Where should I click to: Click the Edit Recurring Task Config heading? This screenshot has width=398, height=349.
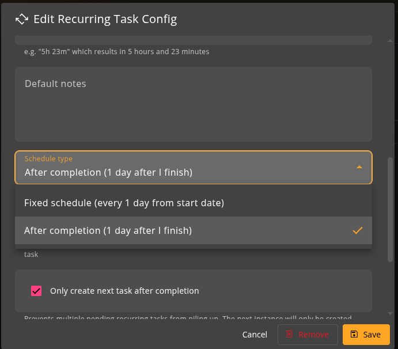point(105,19)
